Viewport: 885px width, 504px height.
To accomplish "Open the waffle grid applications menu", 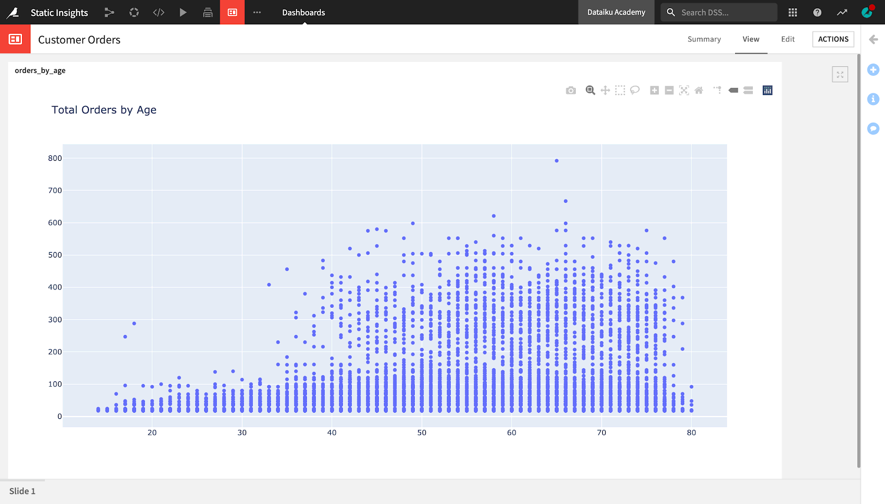I will point(792,12).
